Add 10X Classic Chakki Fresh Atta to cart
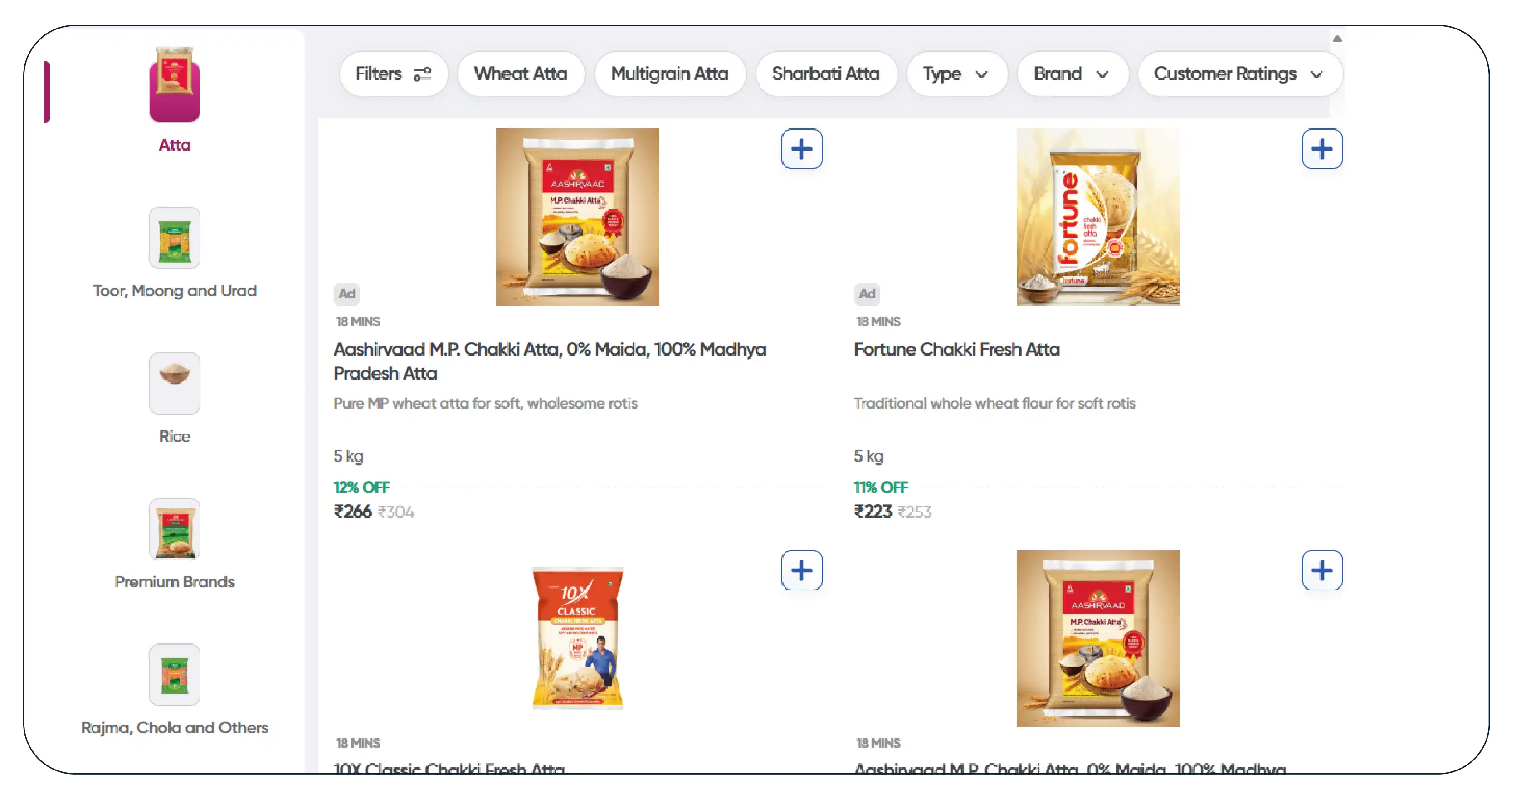Viewport: 1516px width, 799px height. coord(802,570)
